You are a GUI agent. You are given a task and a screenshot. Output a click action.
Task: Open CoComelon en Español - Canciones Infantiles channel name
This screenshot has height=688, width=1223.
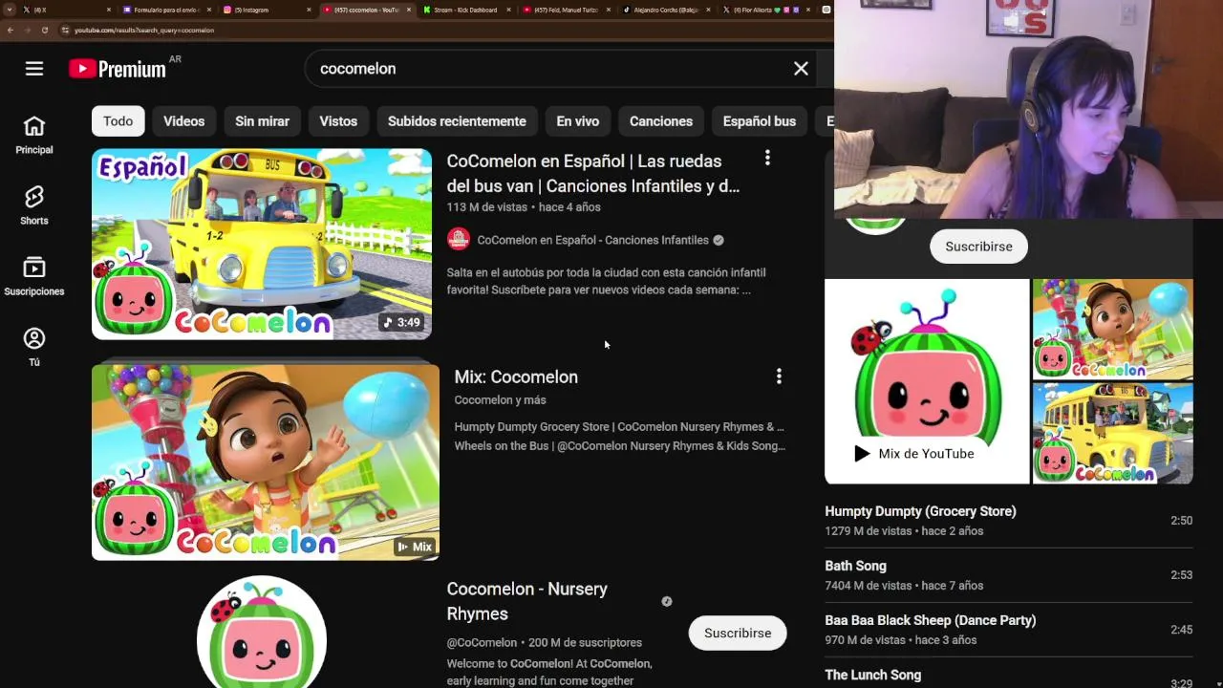click(592, 240)
